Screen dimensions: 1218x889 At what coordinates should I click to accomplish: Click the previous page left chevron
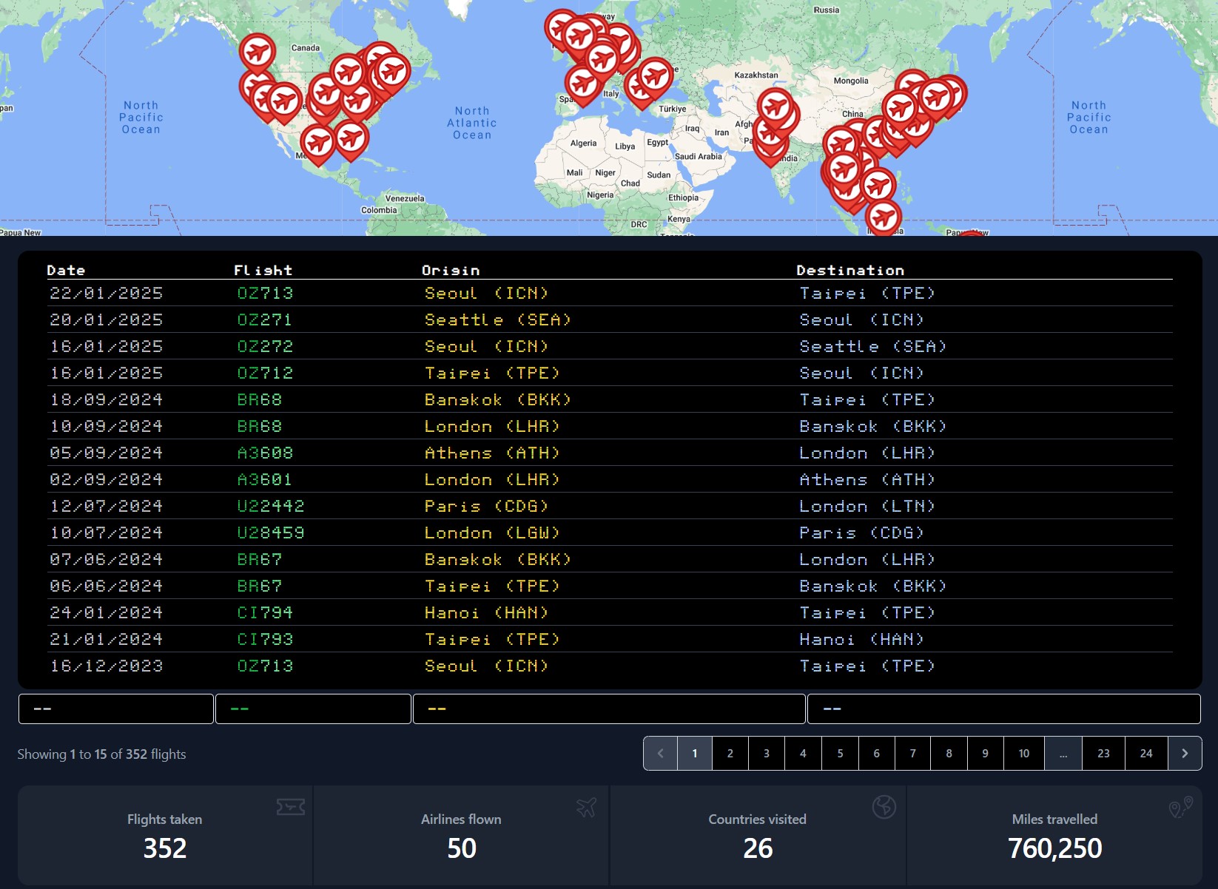(660, 754)
